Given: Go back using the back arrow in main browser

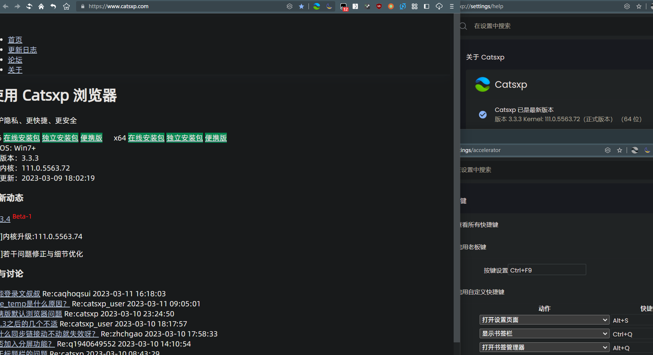Looking at the screenshot, I should [6, 6].
